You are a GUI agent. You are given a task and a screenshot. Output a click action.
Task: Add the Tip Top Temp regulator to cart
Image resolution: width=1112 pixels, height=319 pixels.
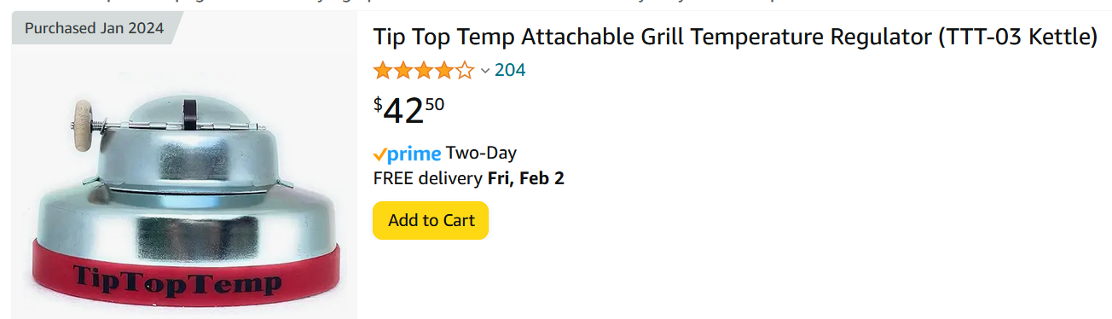[431, 220]
